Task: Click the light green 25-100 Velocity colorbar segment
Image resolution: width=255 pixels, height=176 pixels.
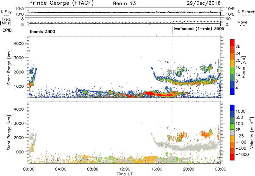Action: click(232, 126)
